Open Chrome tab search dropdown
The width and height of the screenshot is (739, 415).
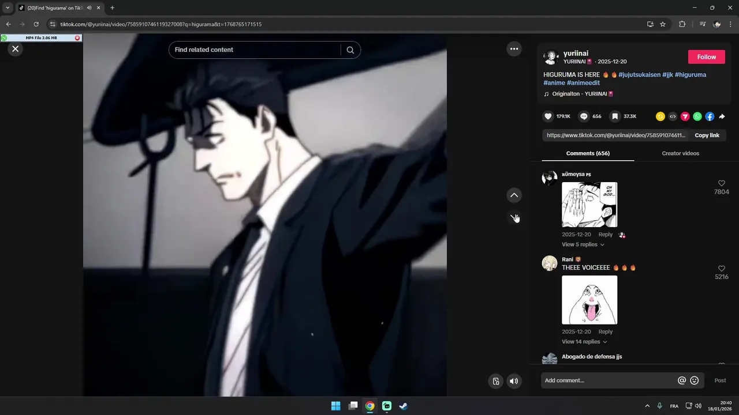coord(8,8)
